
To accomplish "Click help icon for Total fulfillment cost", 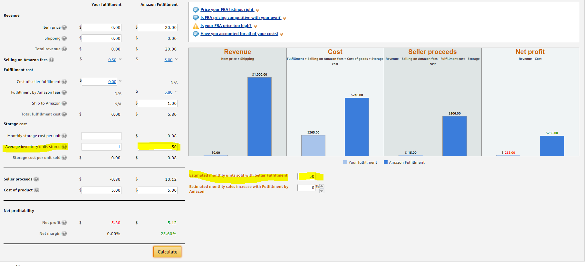I will click(x=64, y=114).
